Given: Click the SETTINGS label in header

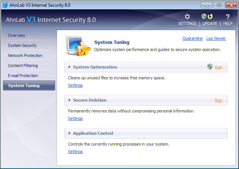Looking at the screenshot, I should point(187,23).
